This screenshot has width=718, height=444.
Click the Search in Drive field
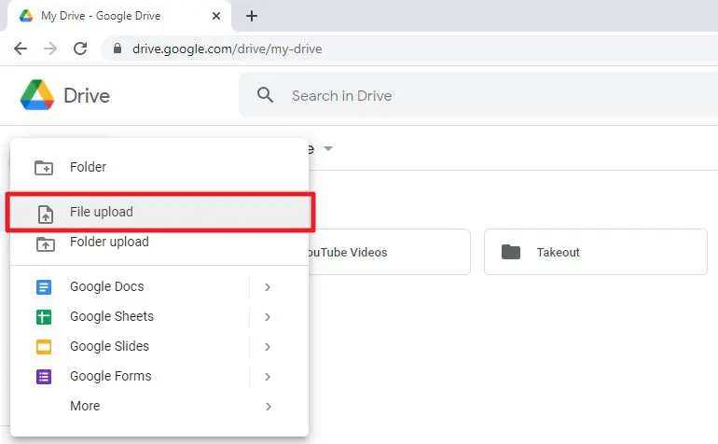coord(478,95)
